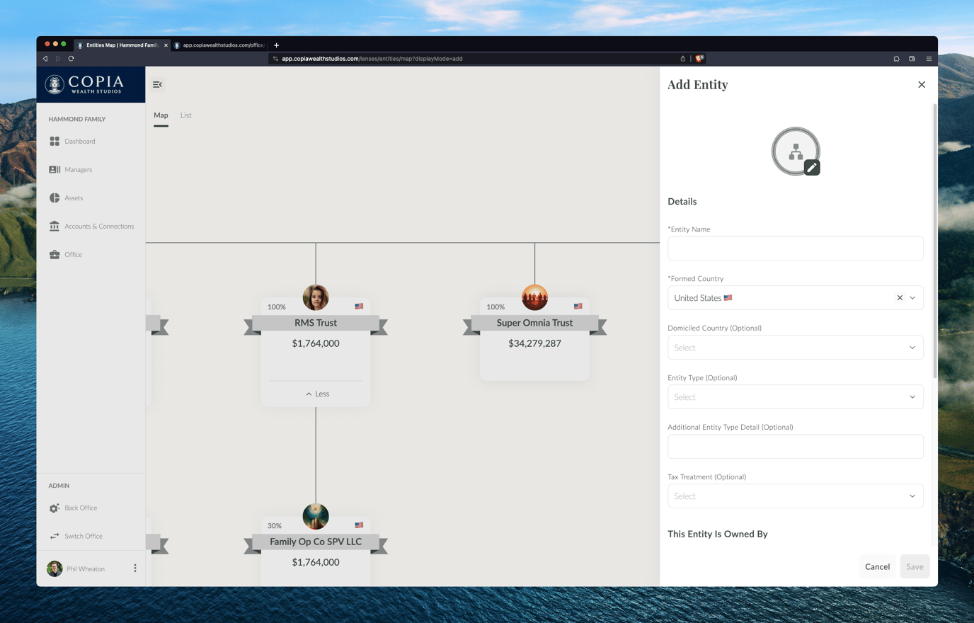This screenshot has height=623, width=974.
Task: Collapse the sidebar with the toggle icon
Action: (x=156, y=84)
